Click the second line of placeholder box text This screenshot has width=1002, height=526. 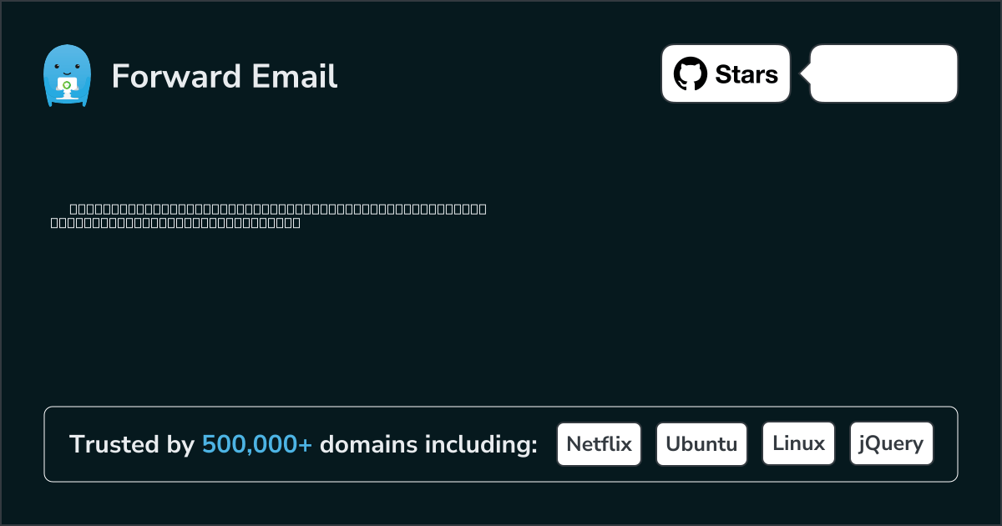pyautogui.click(x=175, y=223)
